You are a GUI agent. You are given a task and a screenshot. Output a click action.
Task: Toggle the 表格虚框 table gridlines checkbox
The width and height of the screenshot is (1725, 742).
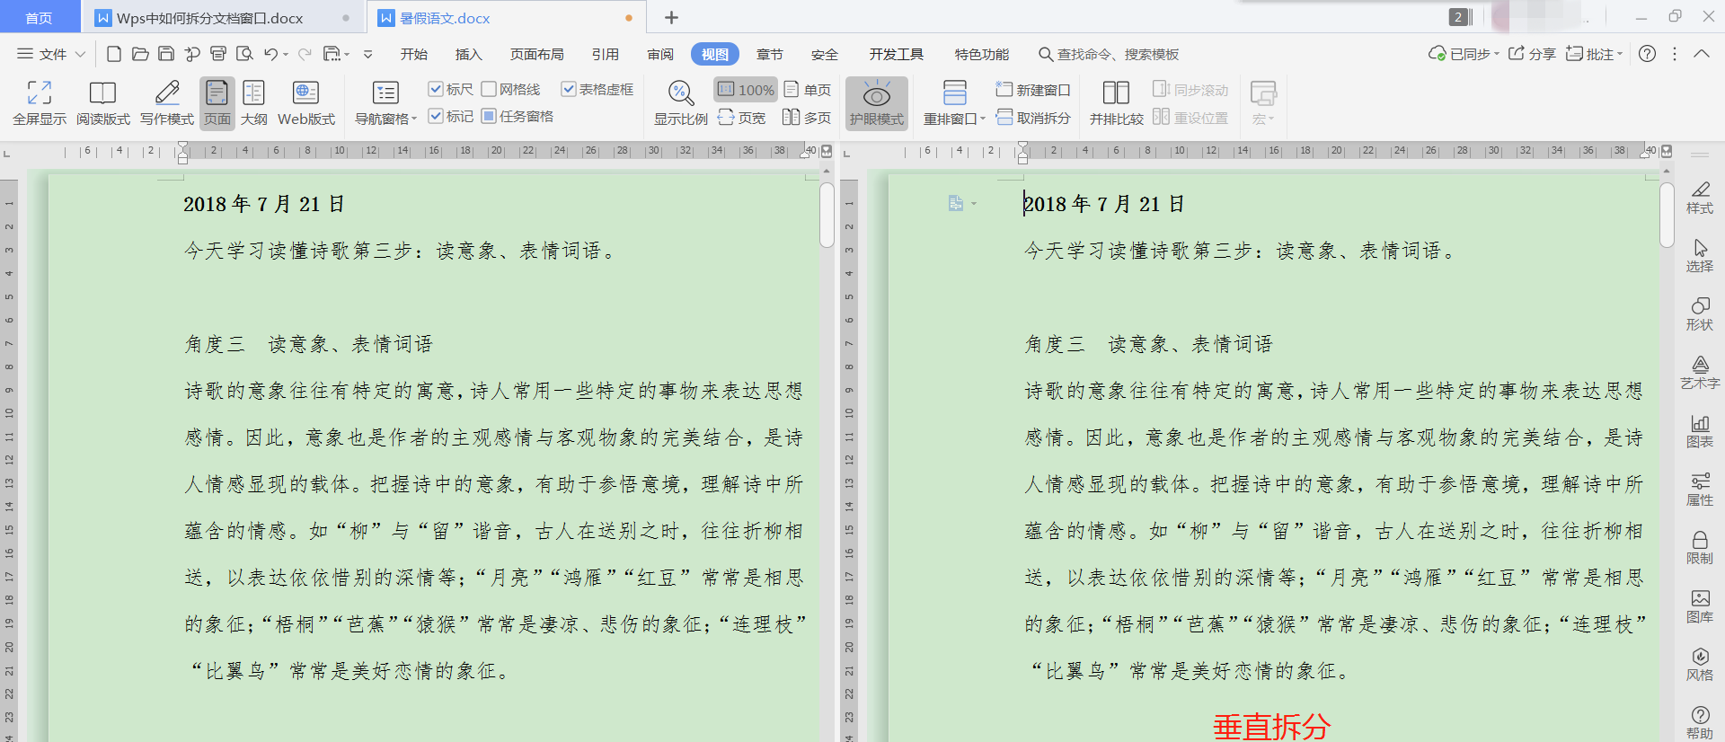click(x=568, y=89)
